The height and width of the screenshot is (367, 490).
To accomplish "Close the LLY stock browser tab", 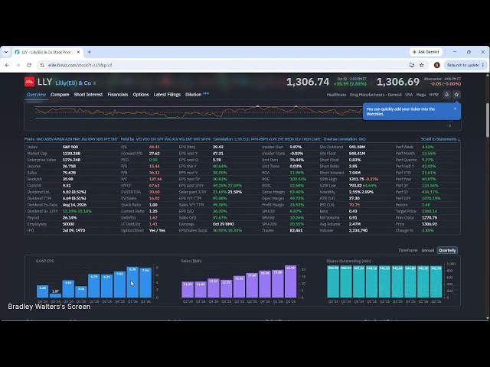I will (x=78, y=52).
